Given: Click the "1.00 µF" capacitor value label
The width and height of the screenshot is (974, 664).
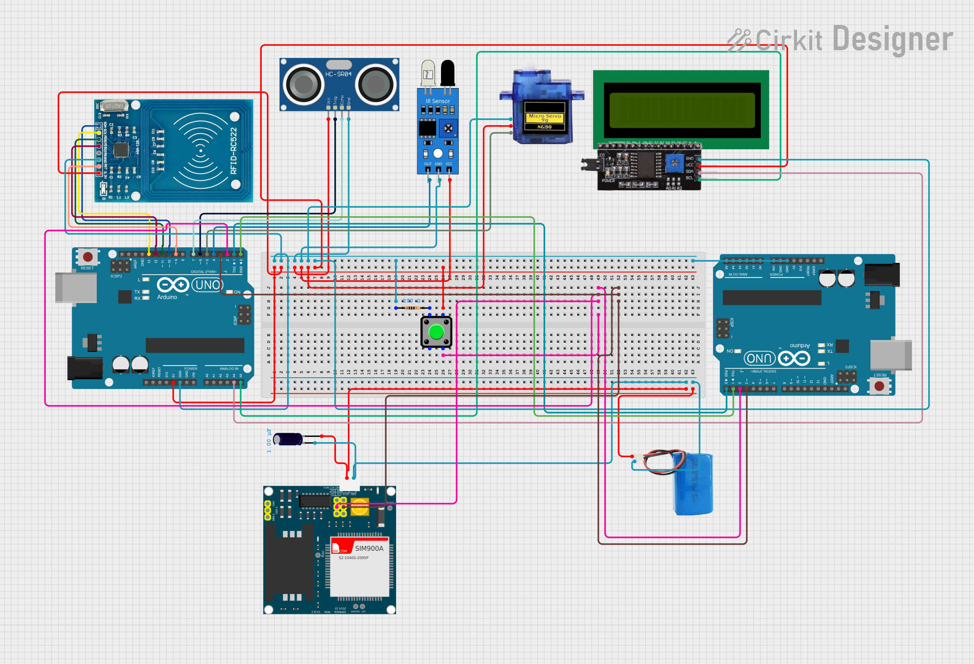Looking at the screenshot, I should 269,440.
